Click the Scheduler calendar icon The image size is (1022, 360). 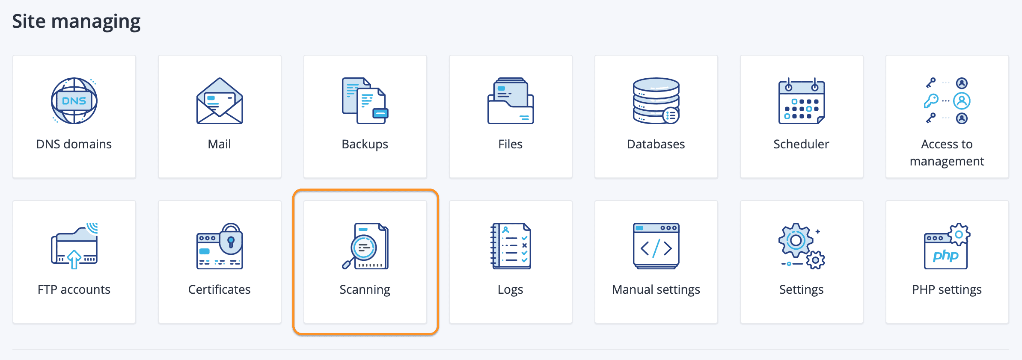pos(802,101)
